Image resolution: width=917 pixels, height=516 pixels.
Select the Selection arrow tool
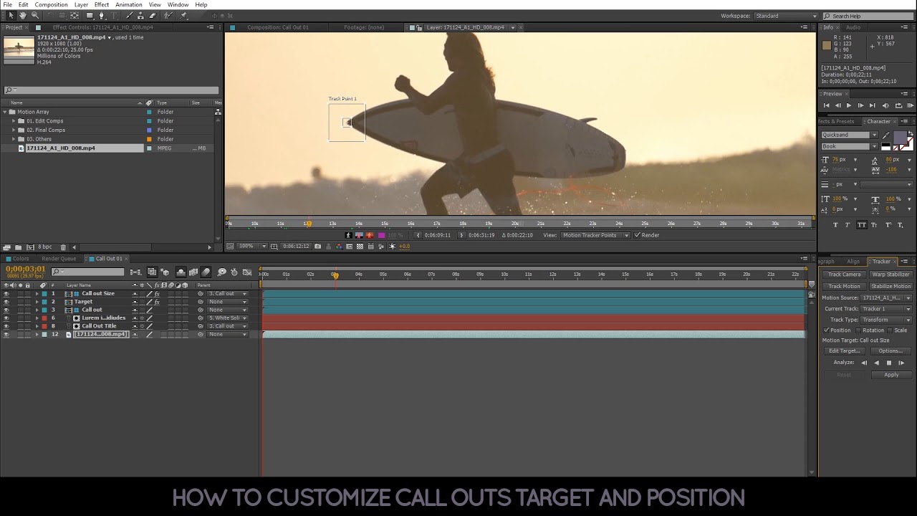click(11, 15)
